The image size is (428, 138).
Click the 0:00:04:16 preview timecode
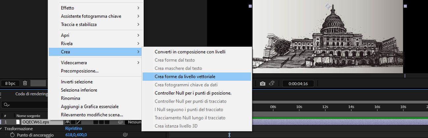(298, 84)
